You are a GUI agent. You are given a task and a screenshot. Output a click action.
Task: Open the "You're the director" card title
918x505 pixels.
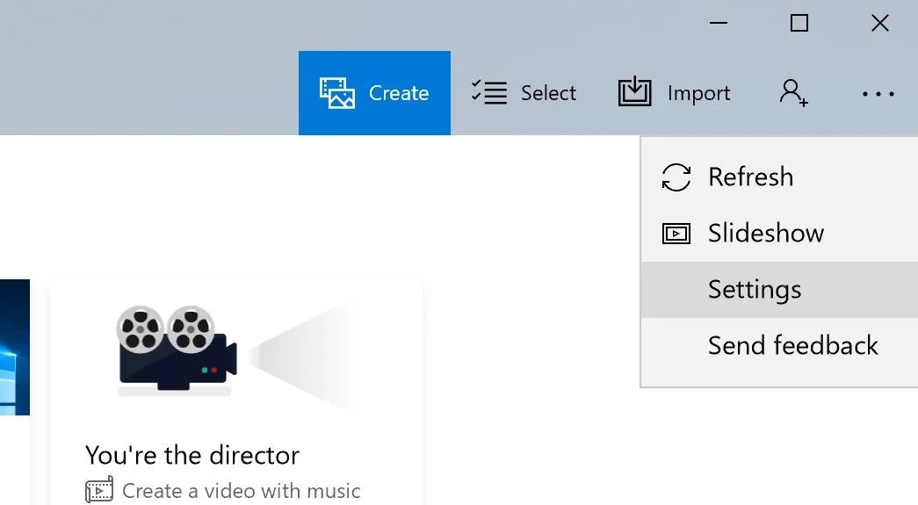click(192, 455)
